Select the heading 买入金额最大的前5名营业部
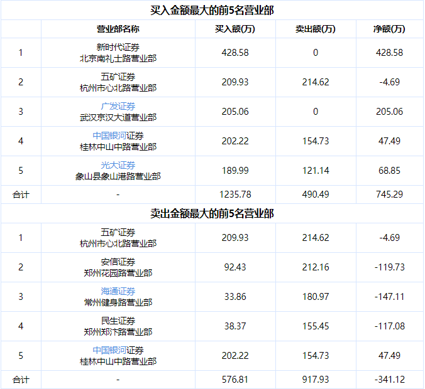The height and width of the screenshot is (389, 425). (213, 11)
